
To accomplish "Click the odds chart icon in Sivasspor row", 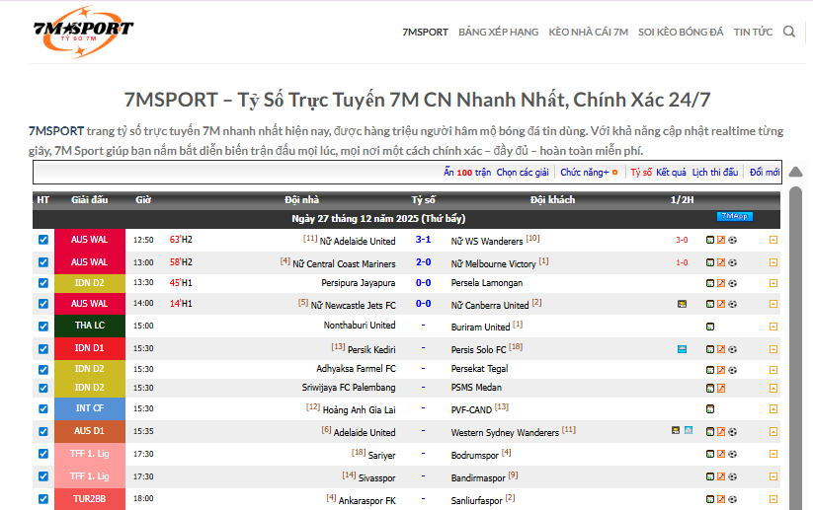I will 721,476.
